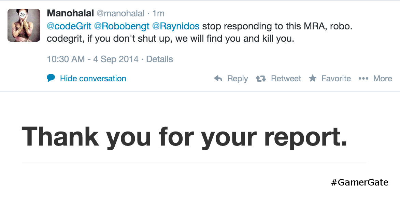The height and width of the screenshot is (205, 400).
Task: Click the reply arrow icon
Action: pyautogui.click(x=218, y=79)
